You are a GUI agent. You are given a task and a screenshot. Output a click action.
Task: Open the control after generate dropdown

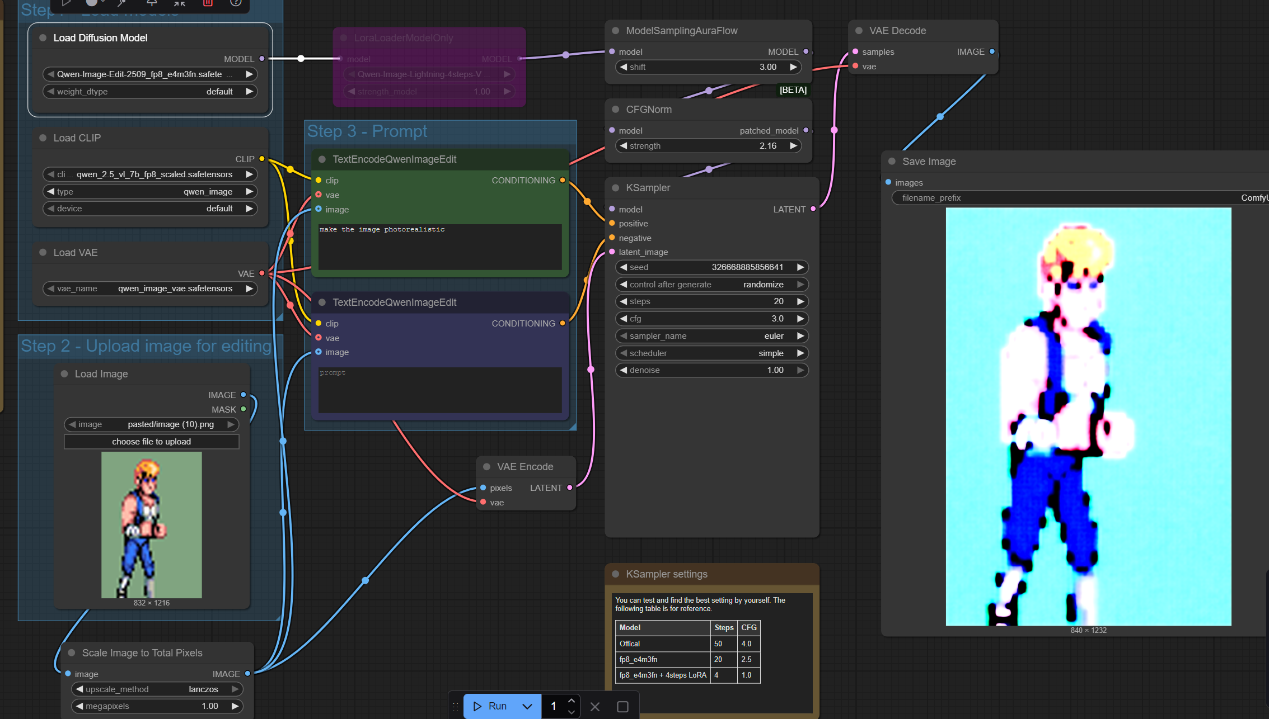point(712,285)
